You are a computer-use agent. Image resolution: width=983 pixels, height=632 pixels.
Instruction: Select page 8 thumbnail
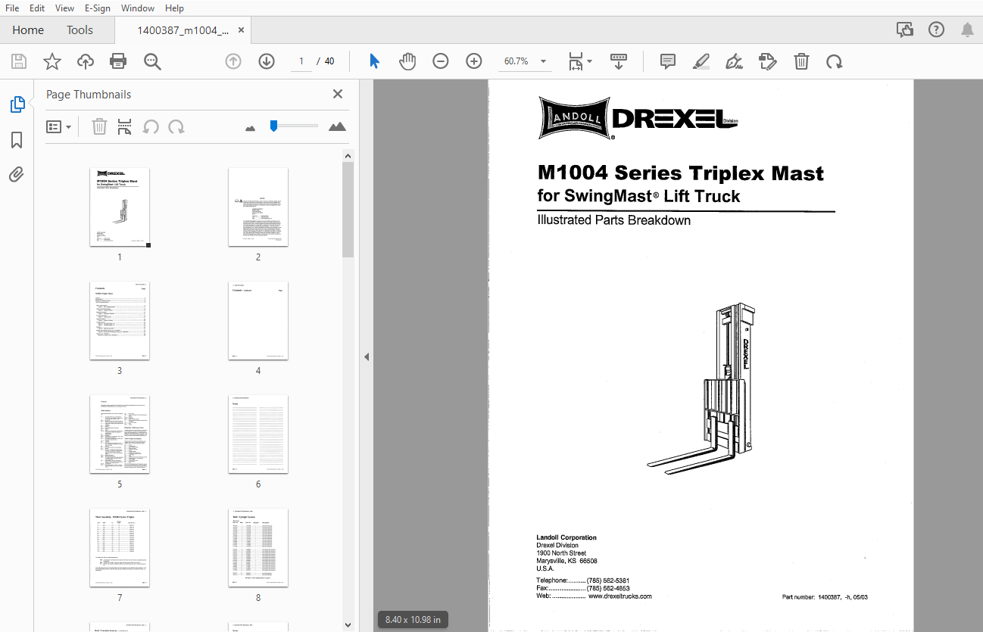click(x=258, y=548)
